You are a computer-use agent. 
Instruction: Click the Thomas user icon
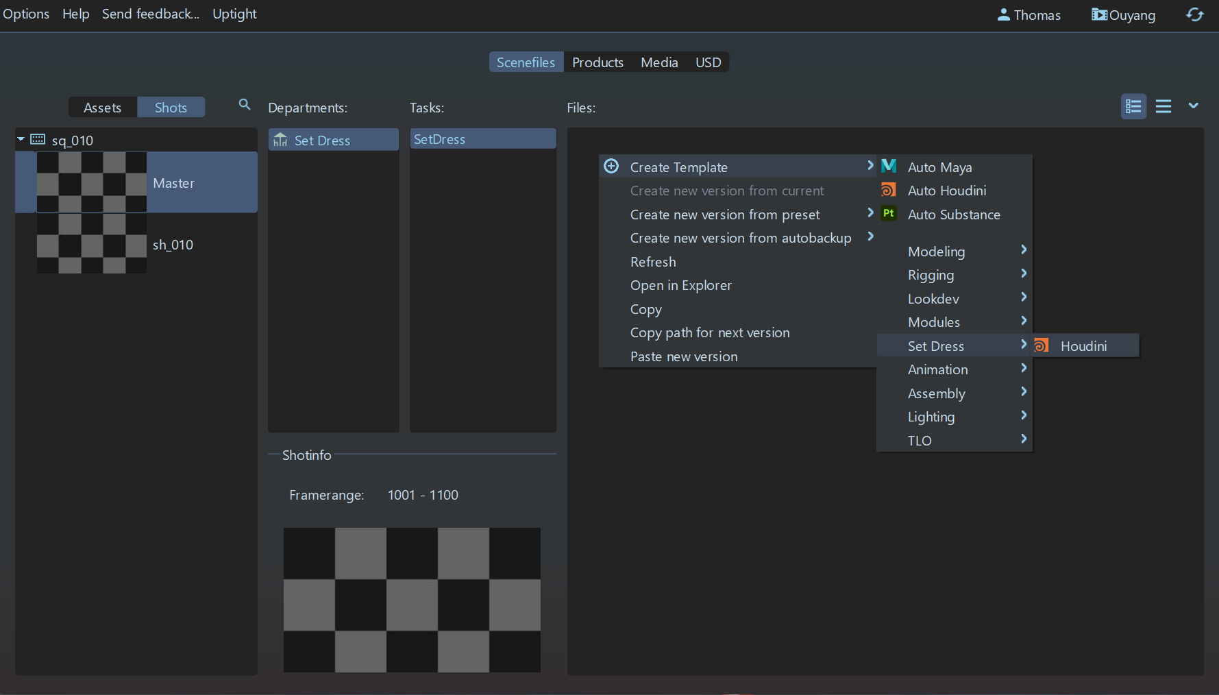[x=1003, y=15]
